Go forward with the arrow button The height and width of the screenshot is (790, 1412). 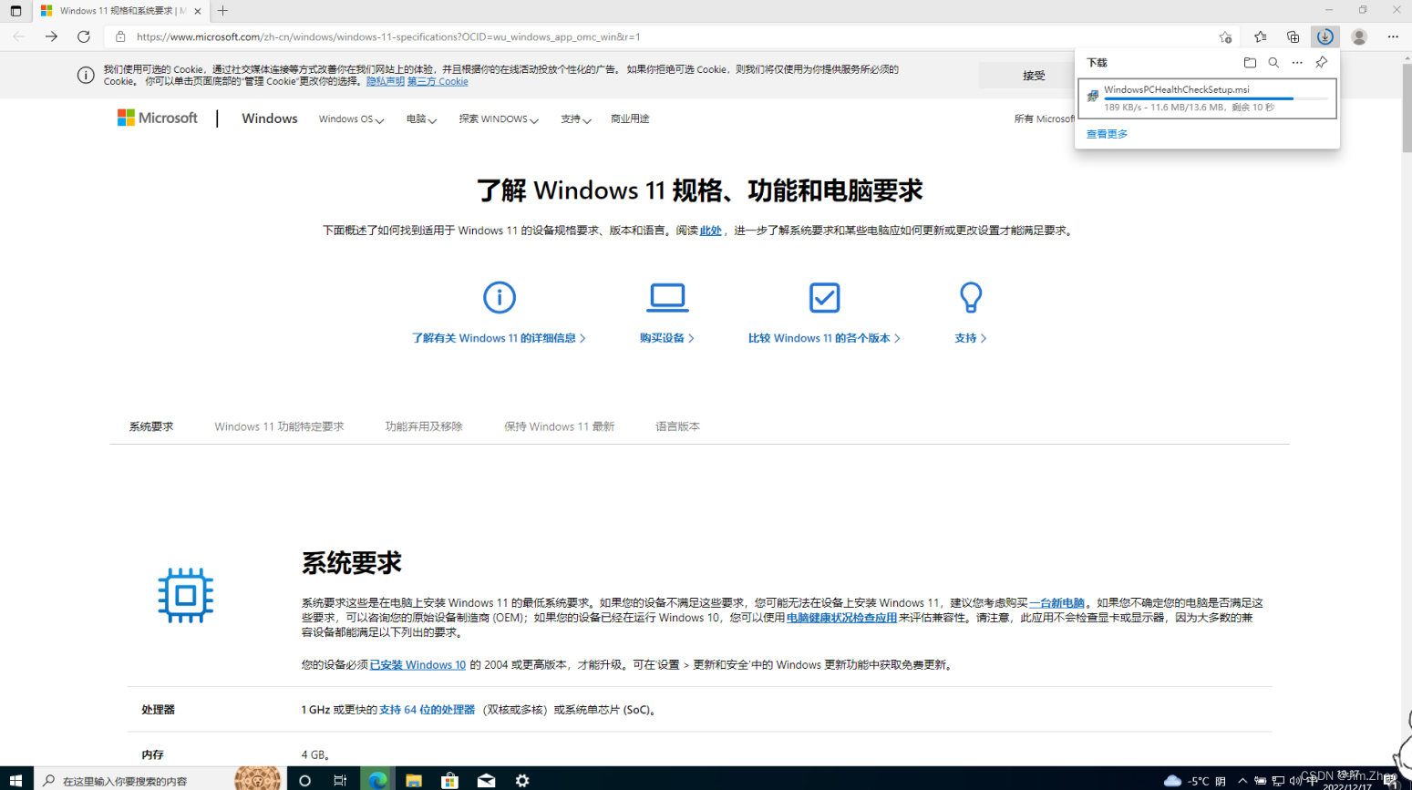pos(51,37)
